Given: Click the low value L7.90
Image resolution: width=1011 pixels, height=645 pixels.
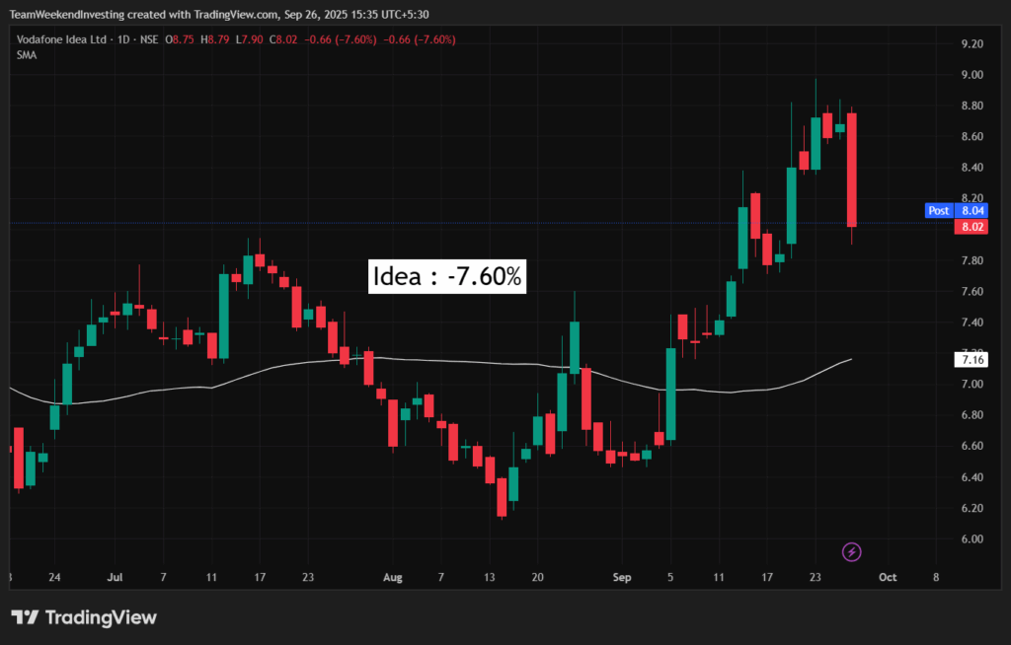Looking at the screenshot, I should pyautogui.click(x=249, y=39).
